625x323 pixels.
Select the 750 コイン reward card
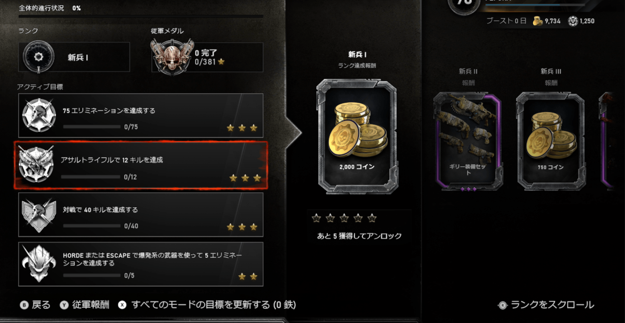click(551, 141)
